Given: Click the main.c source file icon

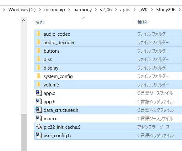Looking at the screenshot, I should (x=39, y=118).
